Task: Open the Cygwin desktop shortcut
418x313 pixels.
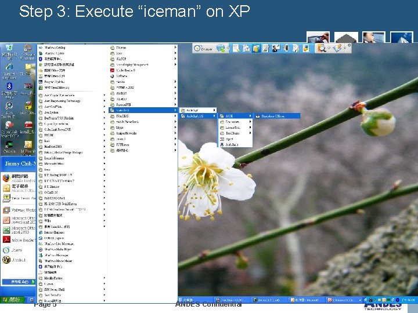Action: coord(9,147)
